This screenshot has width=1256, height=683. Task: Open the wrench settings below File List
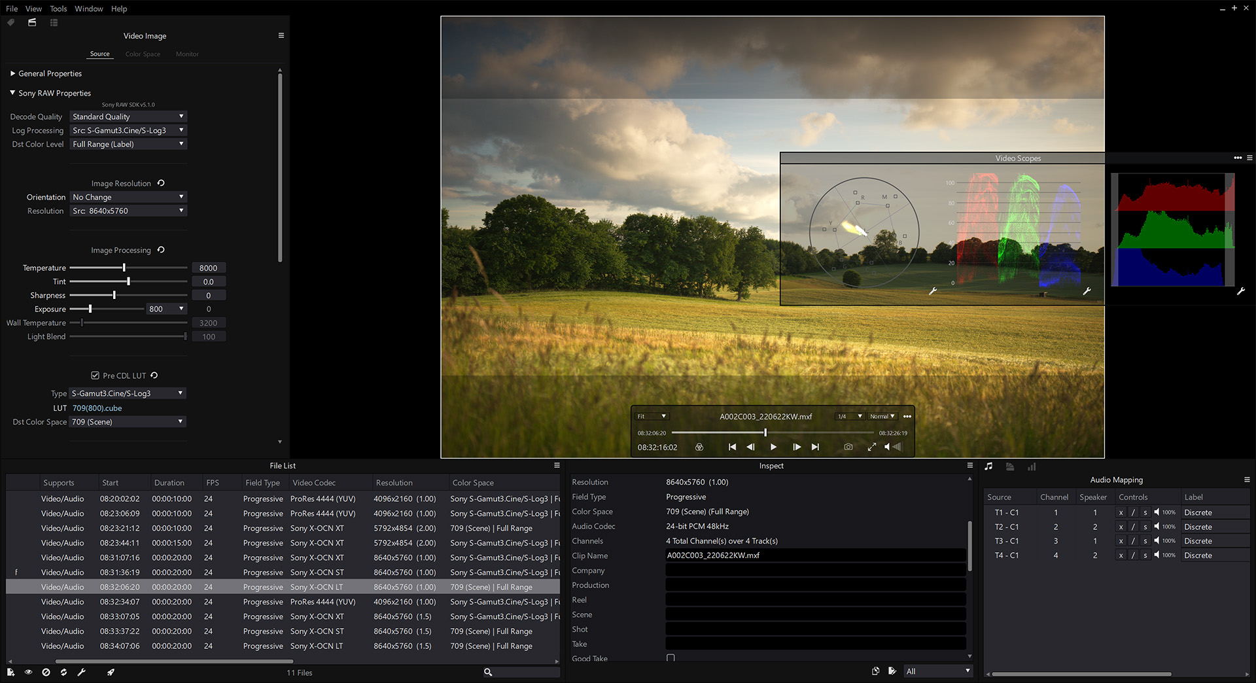[81, 672]
